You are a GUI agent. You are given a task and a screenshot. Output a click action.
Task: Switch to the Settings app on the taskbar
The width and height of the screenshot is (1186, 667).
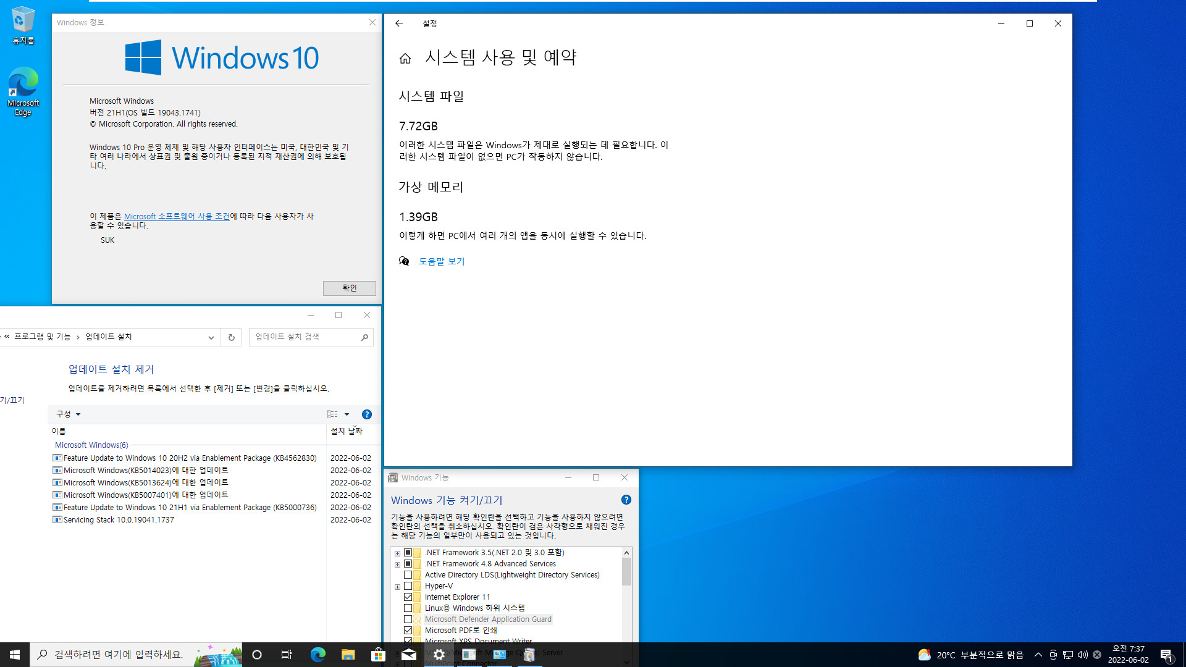tap(439, 655)
